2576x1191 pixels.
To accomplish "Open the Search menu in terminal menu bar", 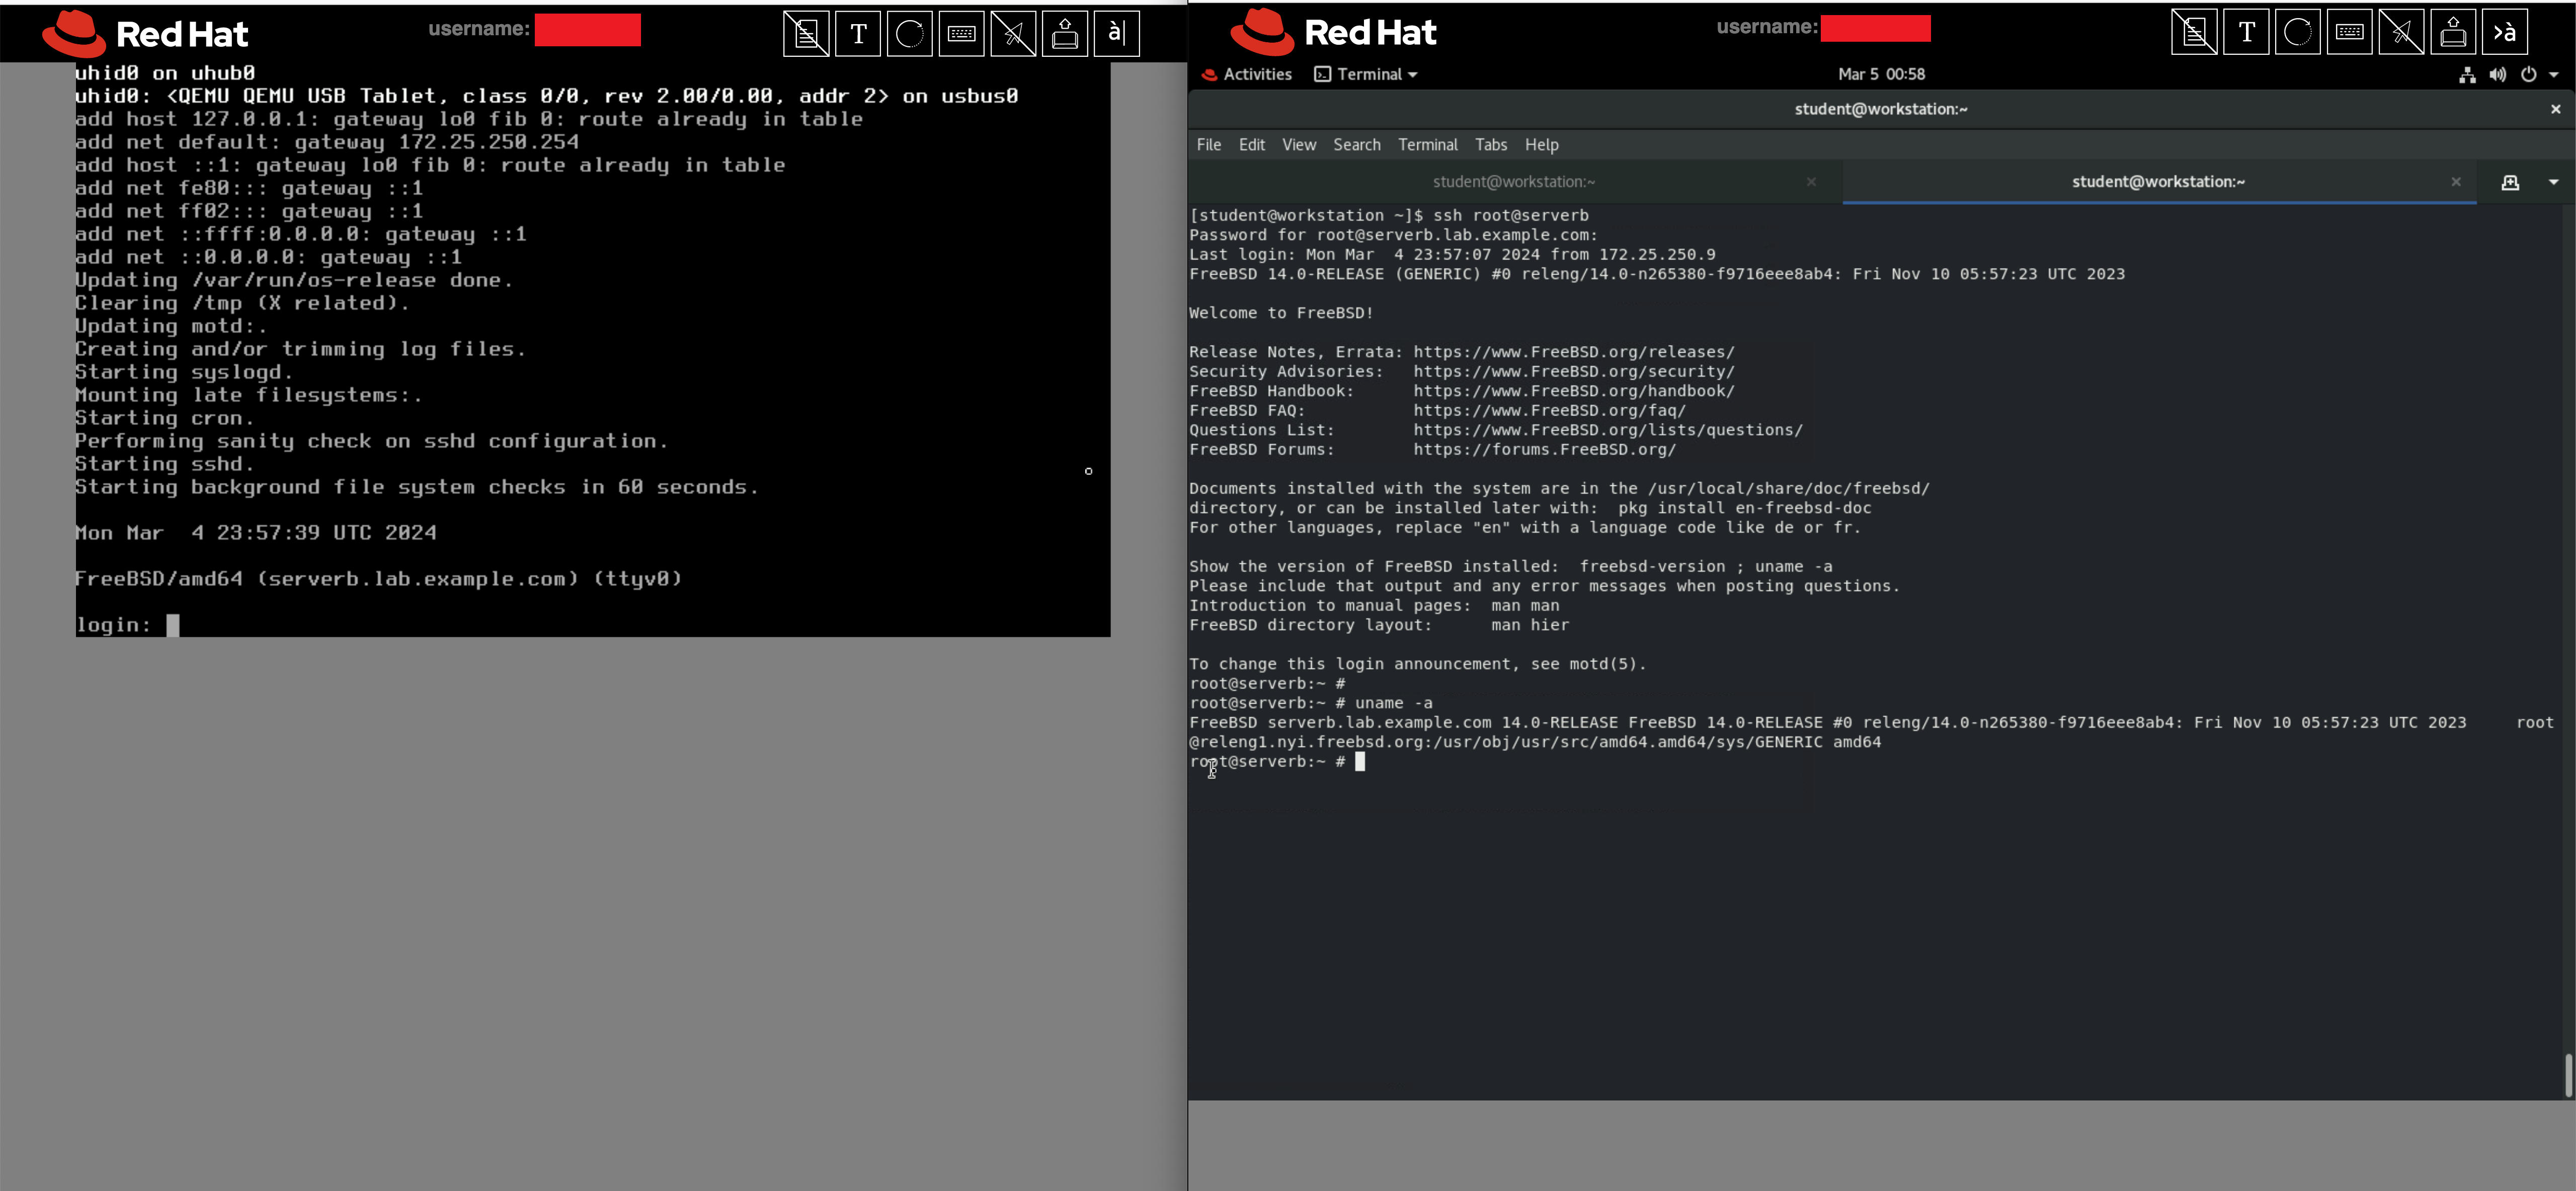I will pyautogui.click(x=1356, y=145).
